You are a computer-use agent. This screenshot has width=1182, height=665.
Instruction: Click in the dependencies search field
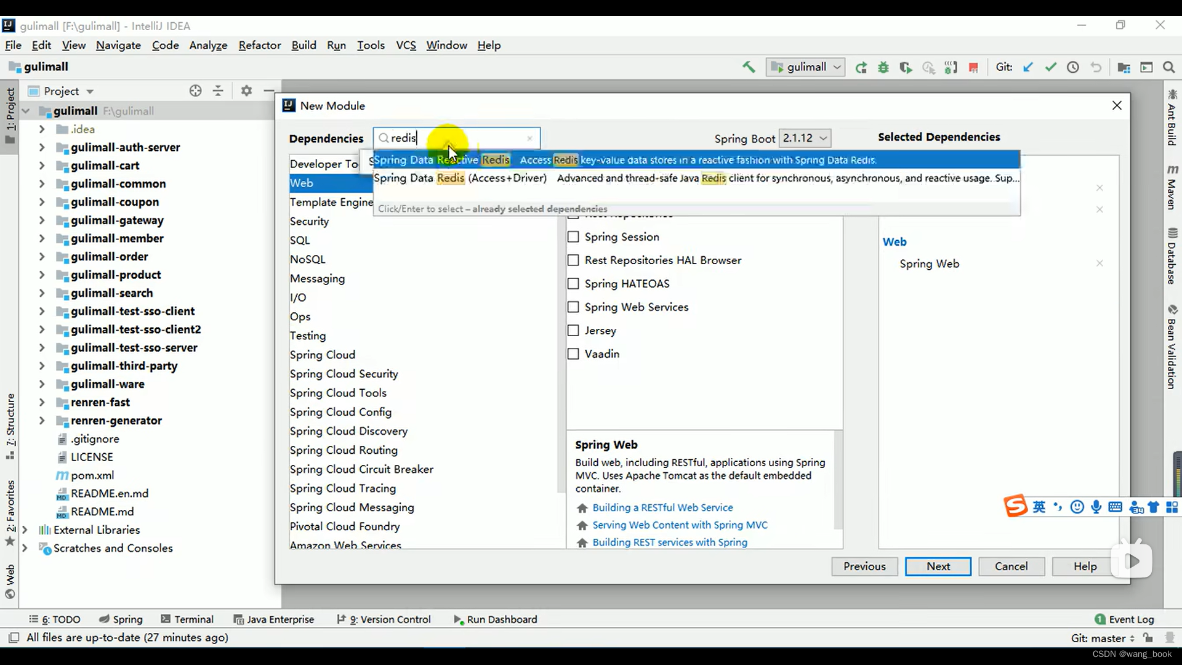[x=457, y=139]
